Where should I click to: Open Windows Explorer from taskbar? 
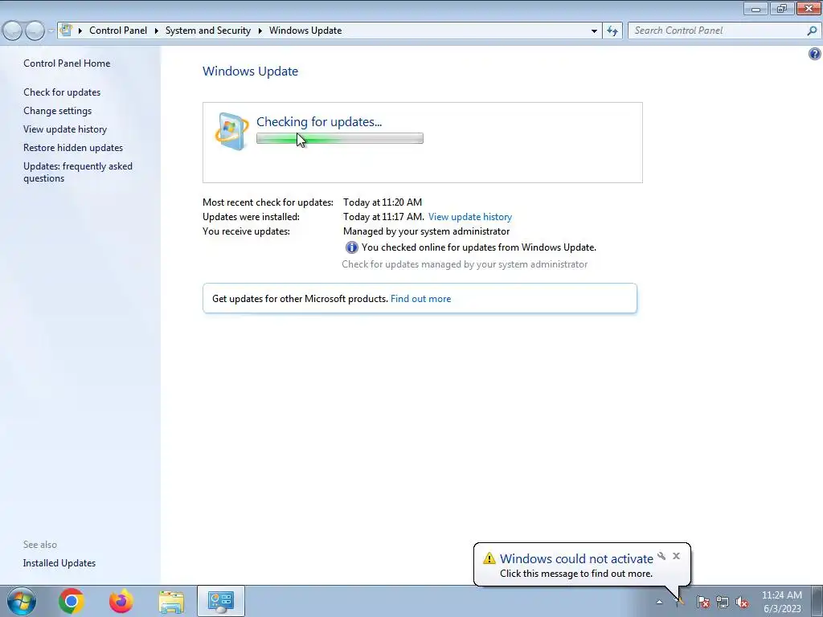point(171,602)
